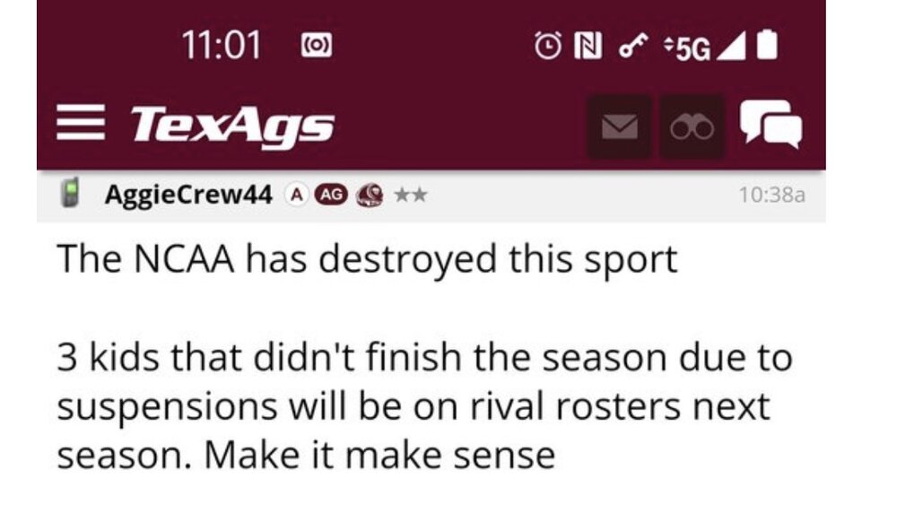The width and height of the screenshot is (897, 513).
Task: Click the 'NCAA has destroyed this sport' text
Action: point(367,260)
